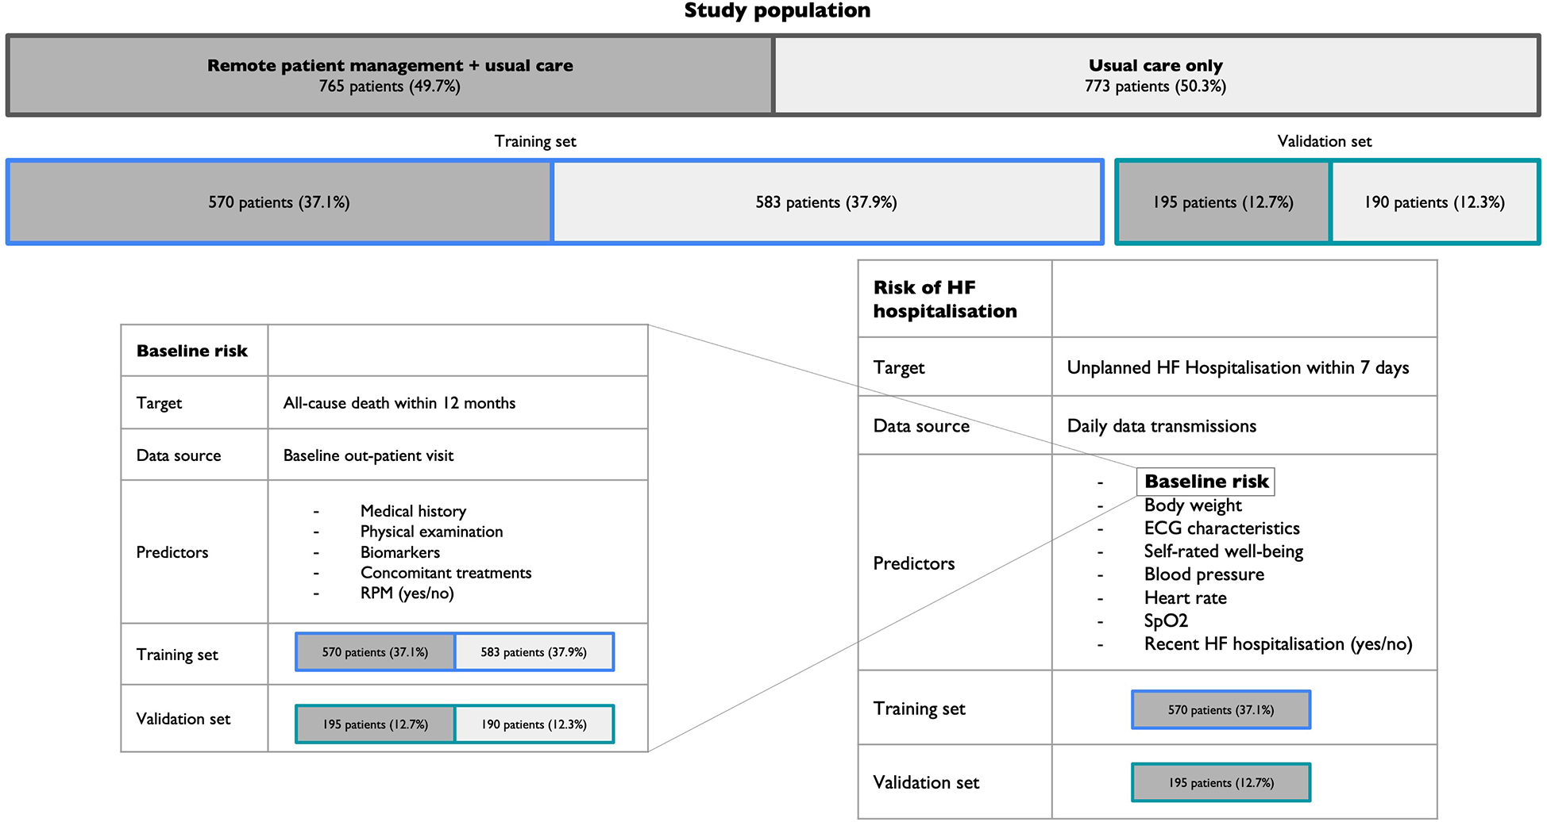This screenshot has width=1547, height=822.
Task: Click the SpO2 predictor item
Action: click(x=1166, y=620)
